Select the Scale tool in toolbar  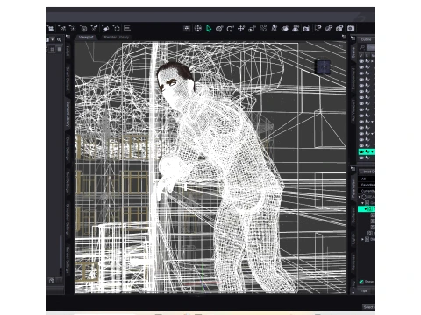pyautogui.click(x=252, y=28)
